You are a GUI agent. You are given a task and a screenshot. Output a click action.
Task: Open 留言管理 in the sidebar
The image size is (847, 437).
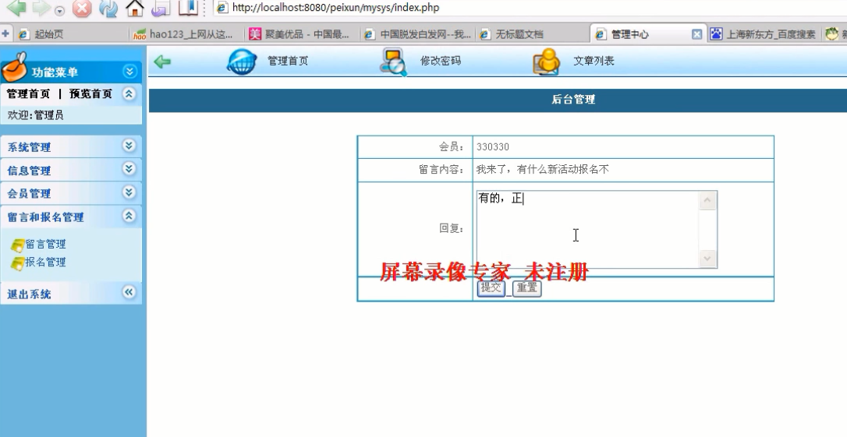(x=45, y=244)
